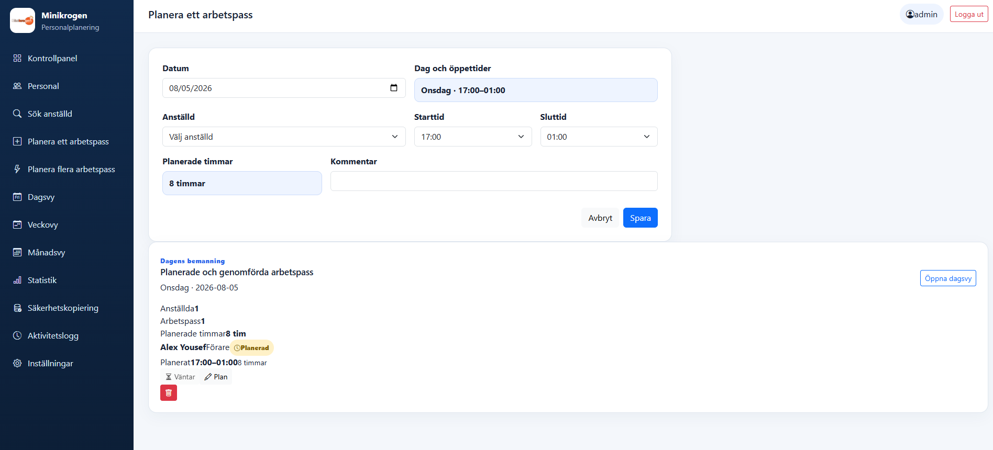
Task: Show the Månadsvy
Action: pos(67,252)
